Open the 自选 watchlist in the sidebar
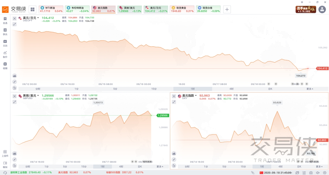The image size is (329, 175). 5,20
